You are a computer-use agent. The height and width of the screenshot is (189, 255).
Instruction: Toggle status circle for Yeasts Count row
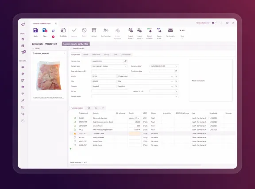tap(75, 141)
